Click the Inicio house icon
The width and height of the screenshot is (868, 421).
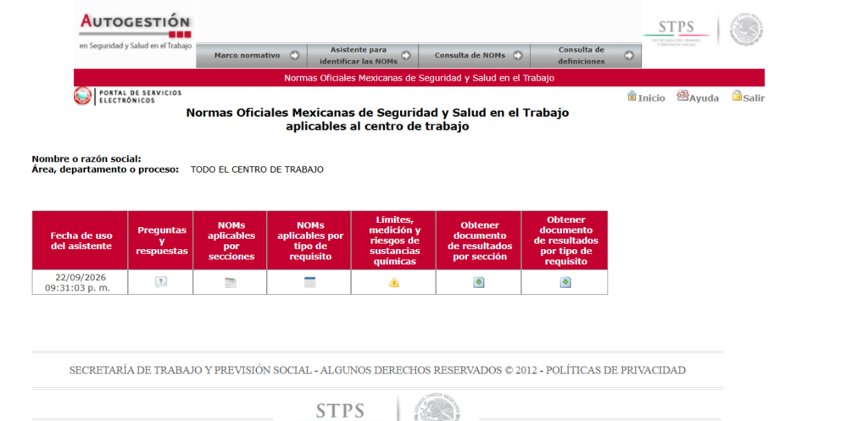632,96
